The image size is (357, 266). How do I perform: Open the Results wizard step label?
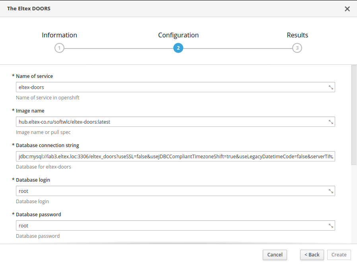(x=297, y=35)
